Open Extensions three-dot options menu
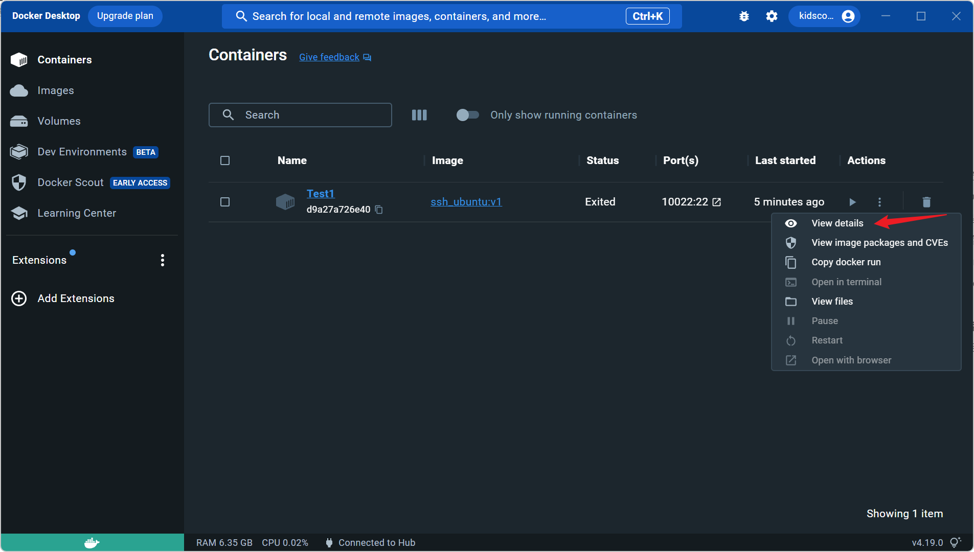This screenshot has height=552, width=974. coord(163,260)
